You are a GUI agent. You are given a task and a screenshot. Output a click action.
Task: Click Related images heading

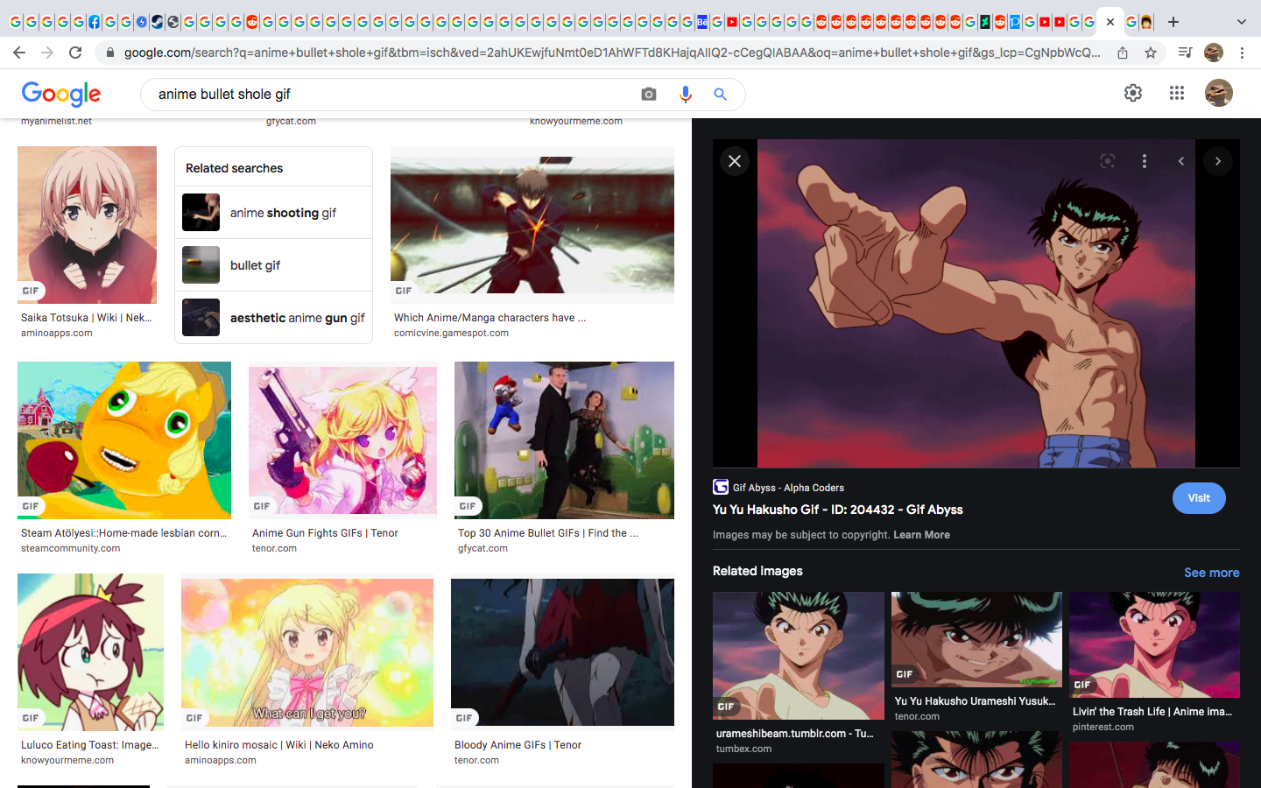(x=757, y=571)
